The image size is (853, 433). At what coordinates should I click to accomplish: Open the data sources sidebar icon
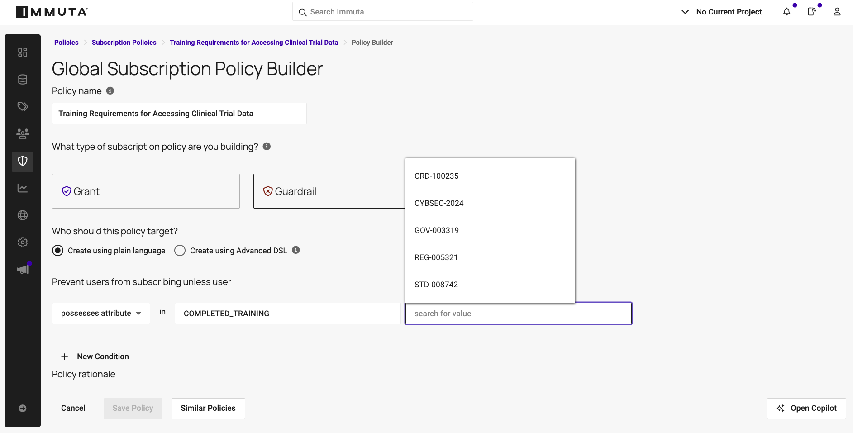coord(23,80)
